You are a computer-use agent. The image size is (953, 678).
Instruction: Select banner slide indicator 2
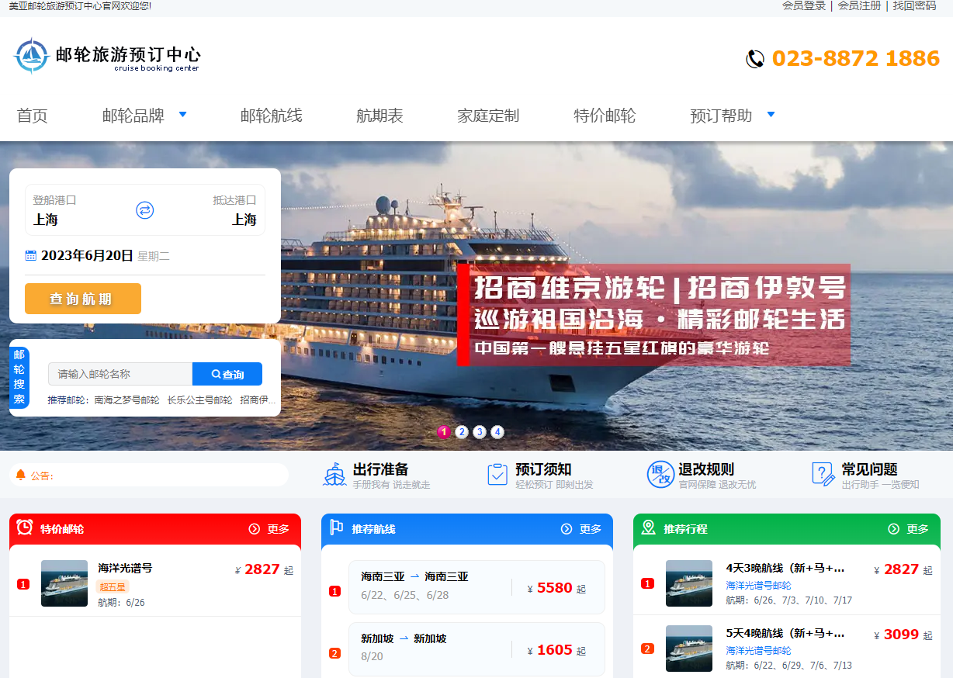coord(462,432)
